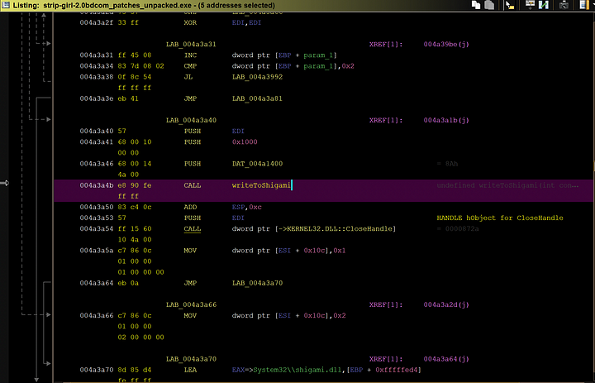Select label LAB_004a3a31
Viewport: 595px width, 383px height.
point(191,45)
